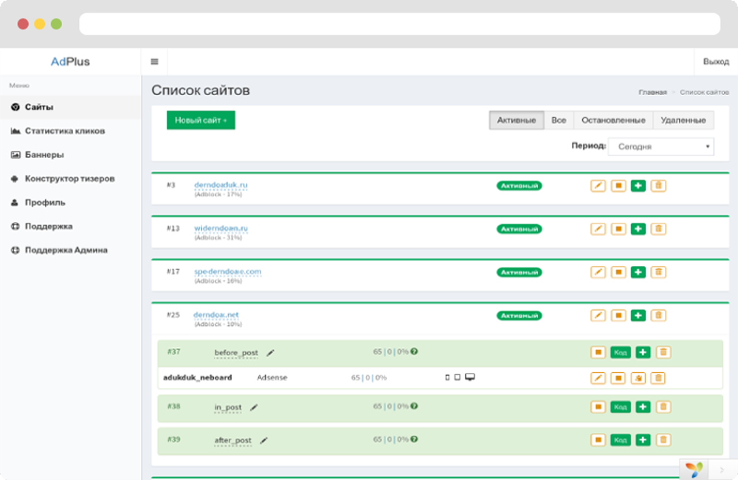Click the Главная breadcrumb link
This screenshot has width=738, height=480.
pos(652,93)
